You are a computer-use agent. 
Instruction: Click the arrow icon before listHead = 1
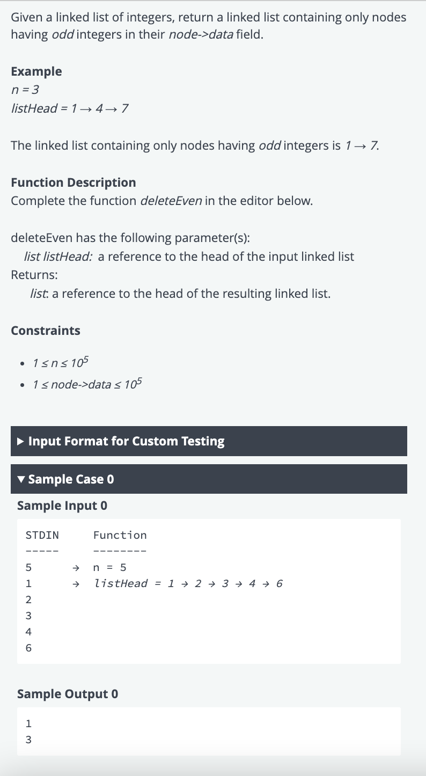click(x=76, y=584)
